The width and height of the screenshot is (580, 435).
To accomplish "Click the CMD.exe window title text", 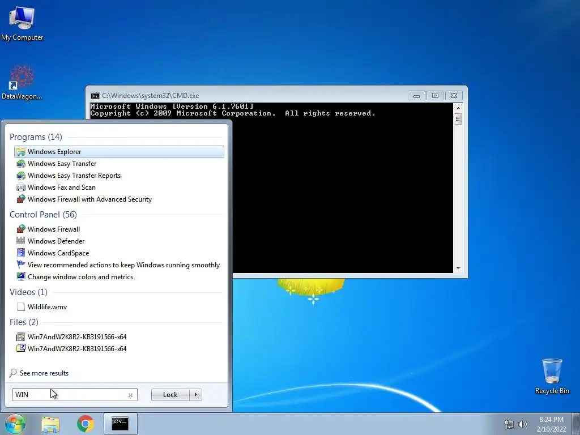I will [151, 96].
